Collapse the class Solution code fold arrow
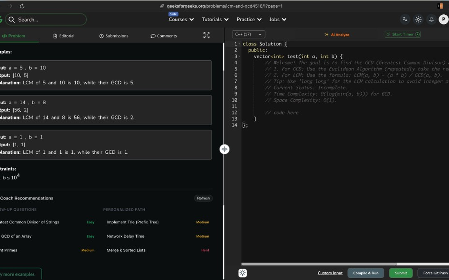449x280 pixels. coord(240,44)
